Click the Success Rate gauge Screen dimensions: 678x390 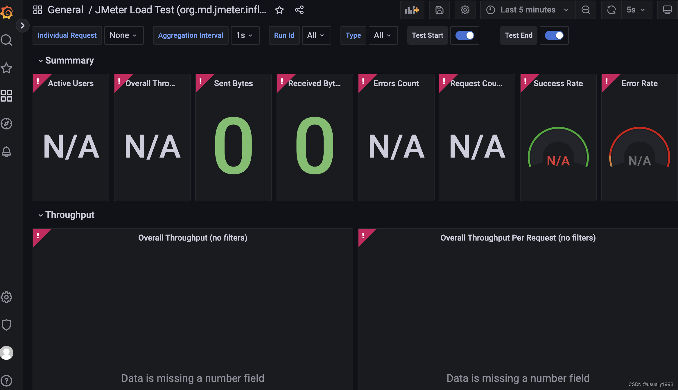click(558, 147)
